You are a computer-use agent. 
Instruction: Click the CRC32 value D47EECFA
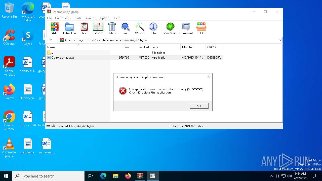(x=214, y=58)
